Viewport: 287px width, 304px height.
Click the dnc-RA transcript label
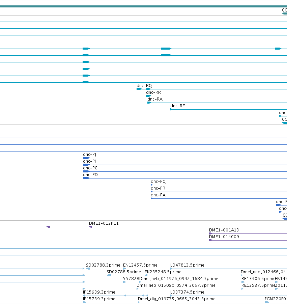155,99
